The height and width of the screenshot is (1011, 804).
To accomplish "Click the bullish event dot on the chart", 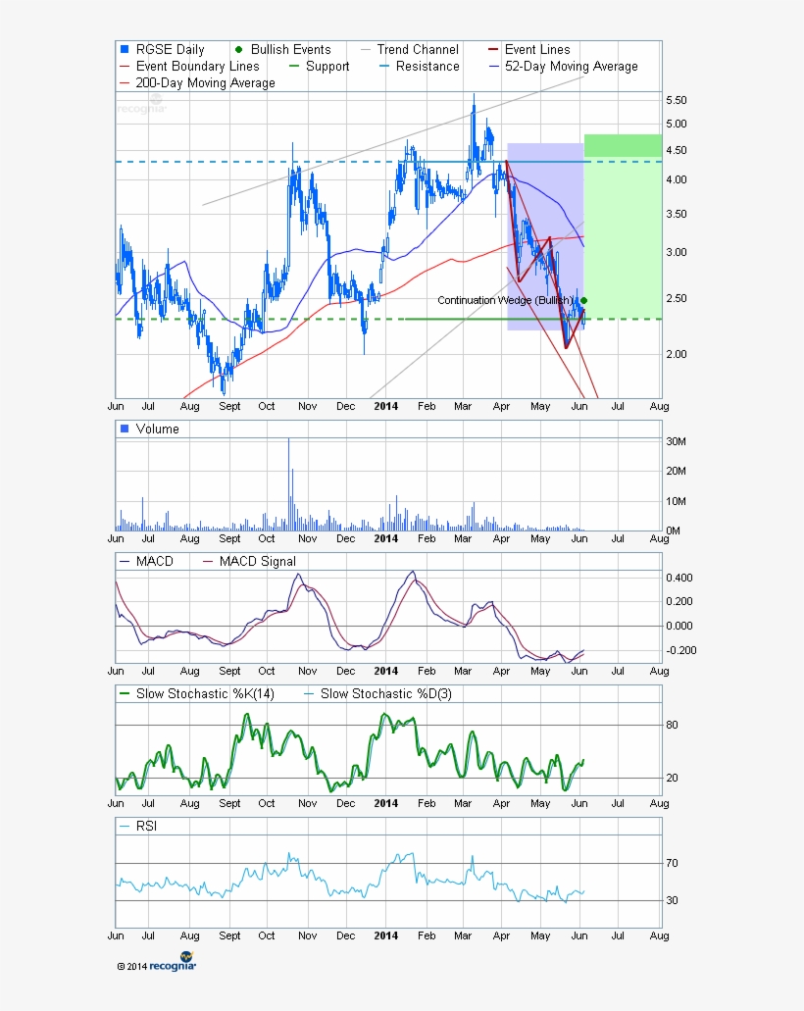I will (x=582, y=300).
